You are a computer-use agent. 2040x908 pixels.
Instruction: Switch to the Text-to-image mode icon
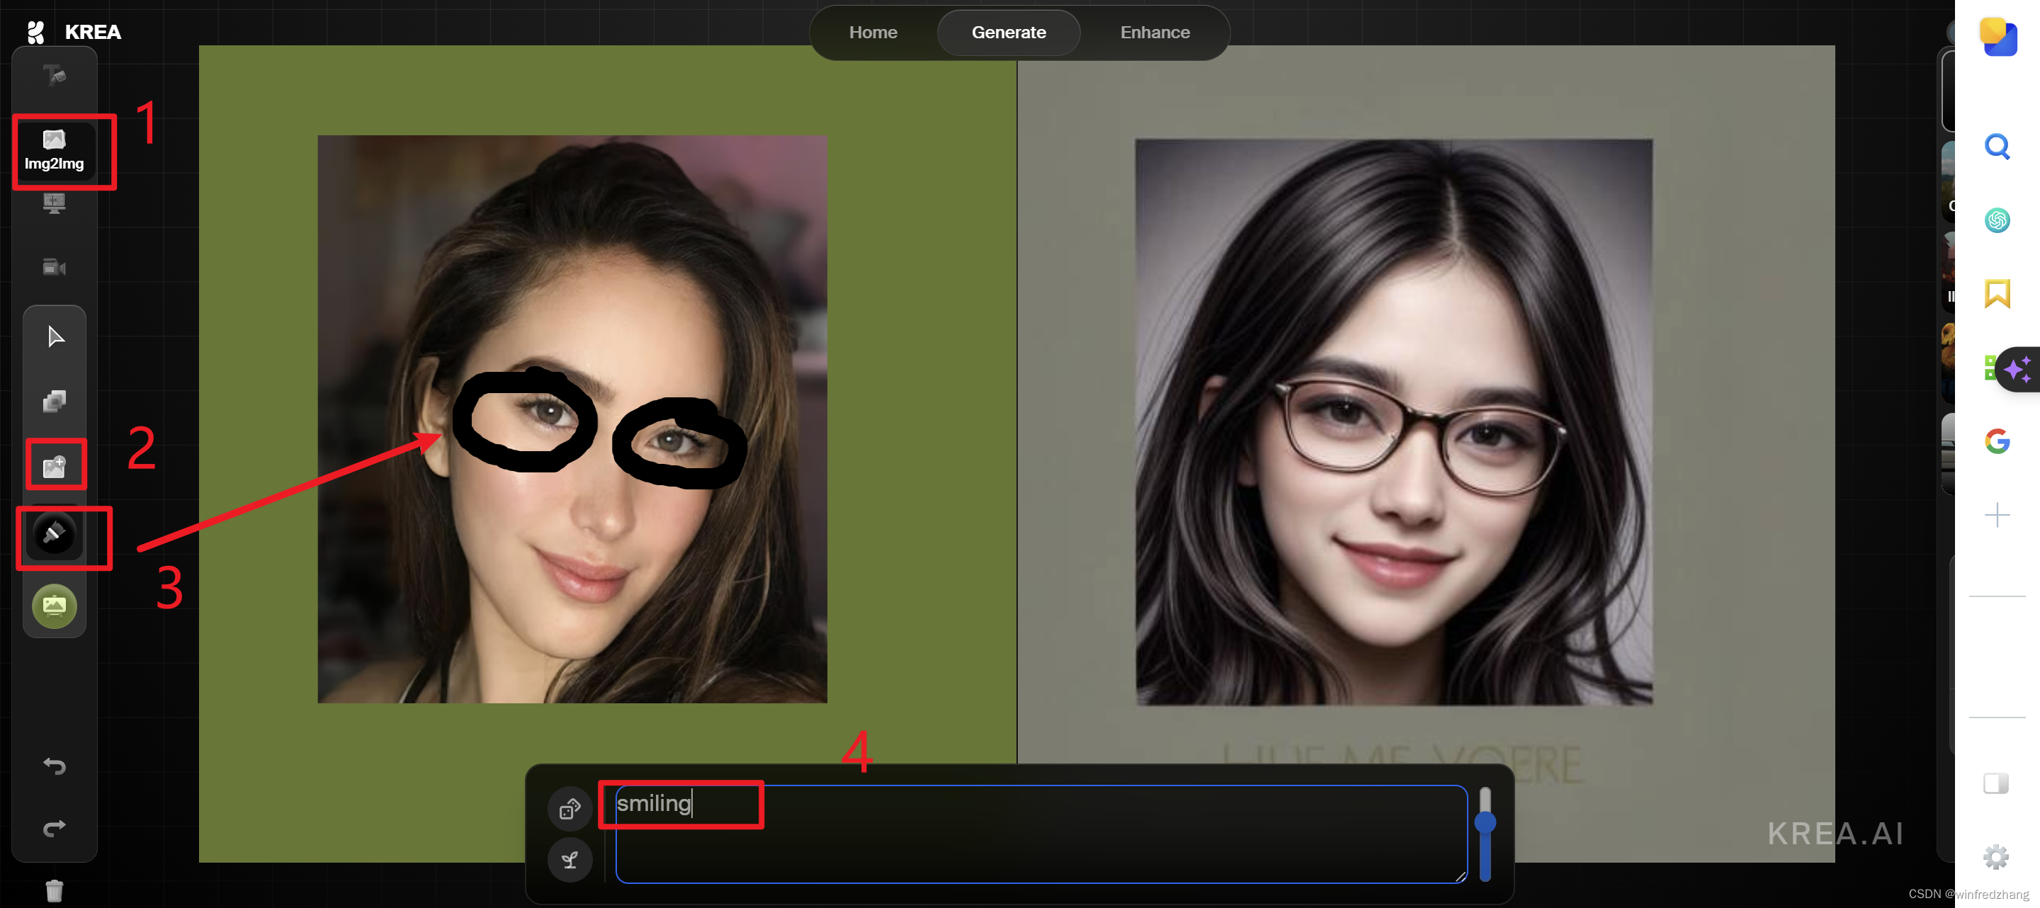[54, 75]
